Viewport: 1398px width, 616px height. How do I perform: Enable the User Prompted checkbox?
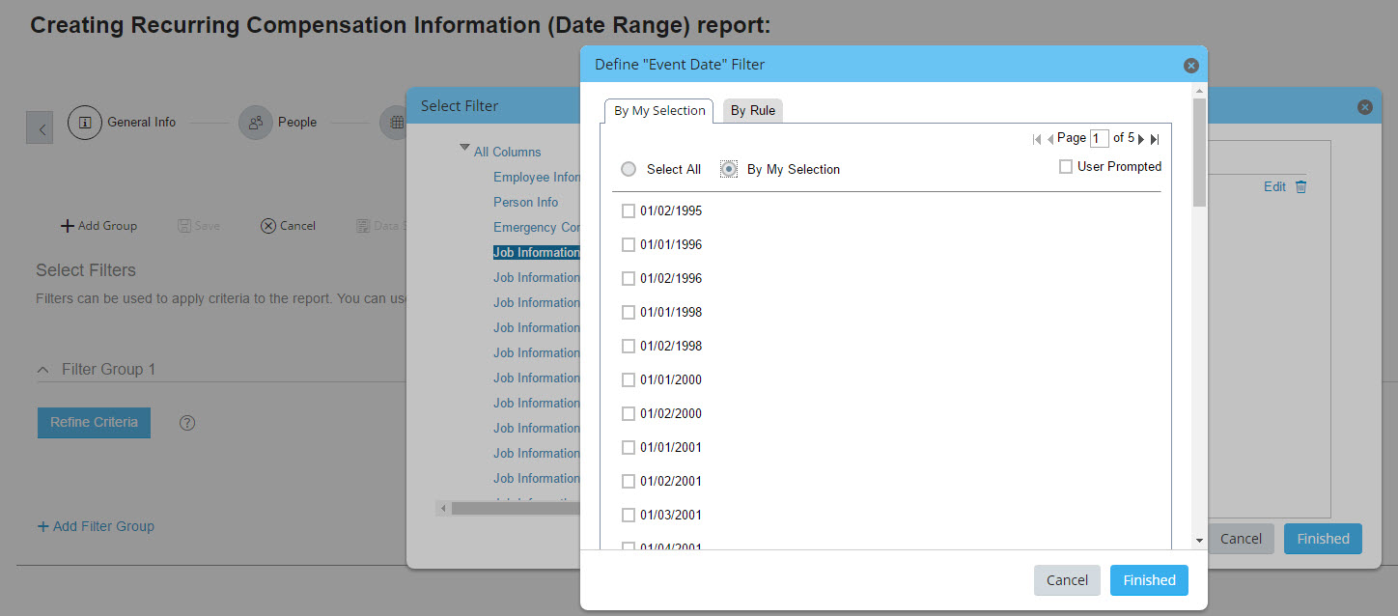pos(1066,167)
